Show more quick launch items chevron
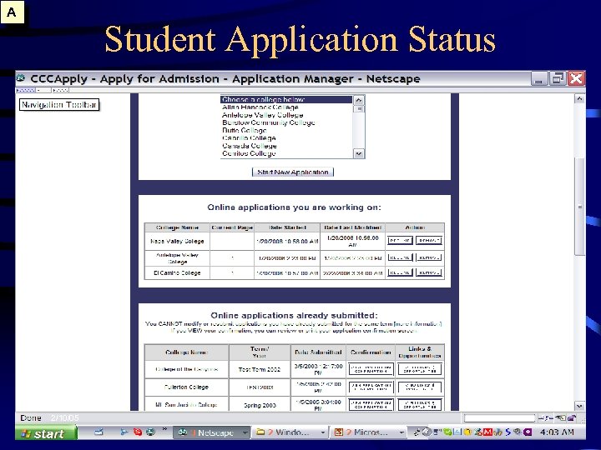 [x=164, y=429]
